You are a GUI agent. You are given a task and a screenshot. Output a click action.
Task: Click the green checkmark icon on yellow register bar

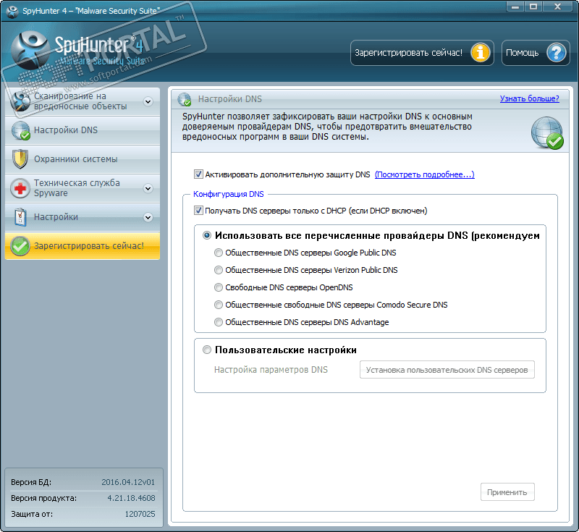click(x=20, y=246)
